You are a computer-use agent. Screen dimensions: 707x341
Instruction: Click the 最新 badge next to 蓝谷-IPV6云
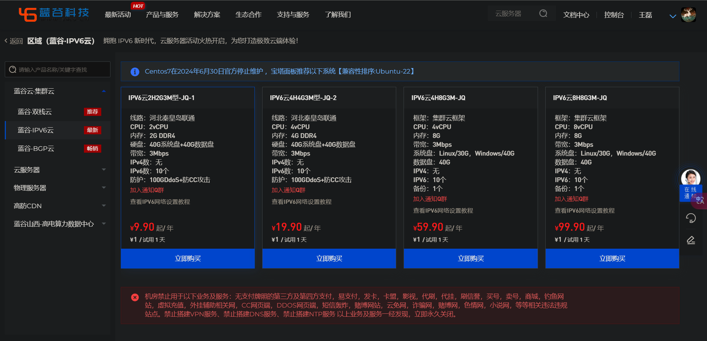pos(92,130)
